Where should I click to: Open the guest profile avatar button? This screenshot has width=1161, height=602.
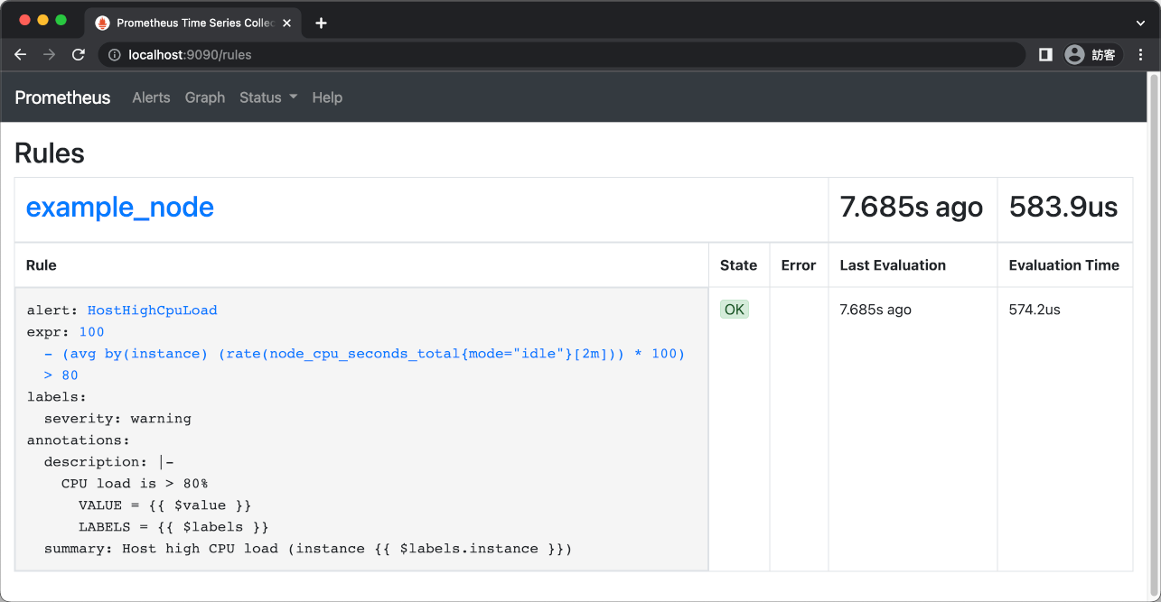[x=1093, y=55]
